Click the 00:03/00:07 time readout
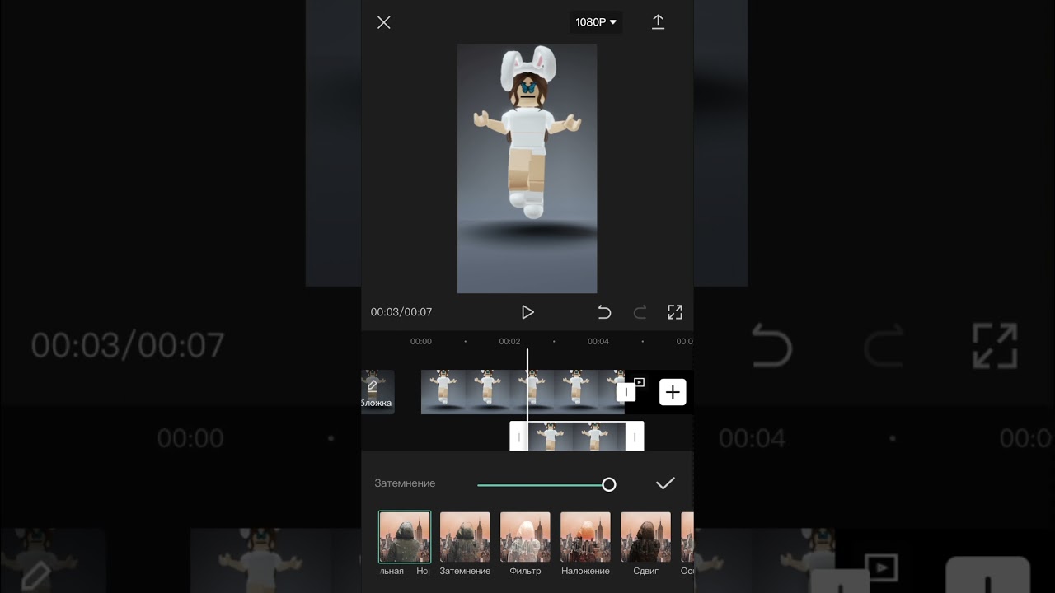The height and width of the screenshot is (593, 1055). pos(401,312)
